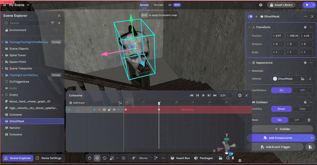The width and height of the screenshot is (317, 165).
Task: Select the hand pan tool
Action: [x=90, y=158]
